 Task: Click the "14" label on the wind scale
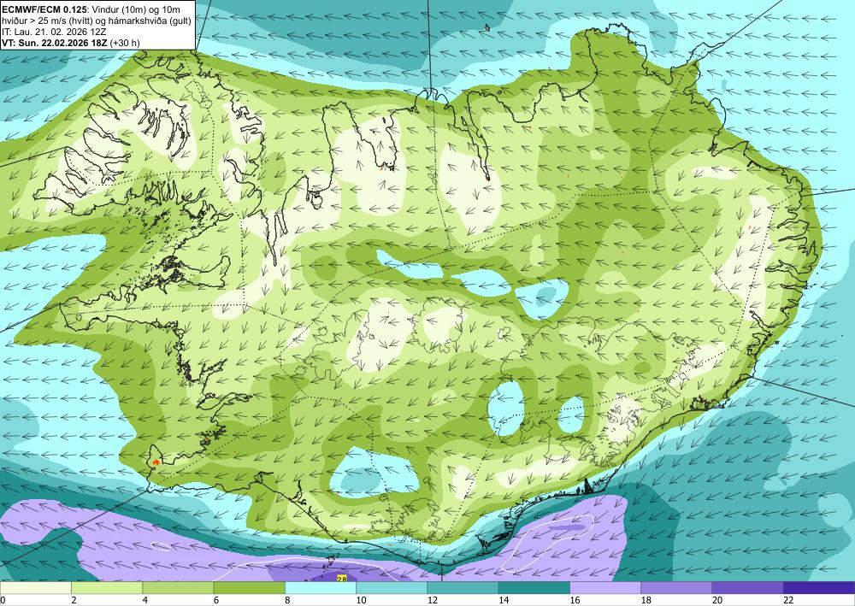coord(504,600)
